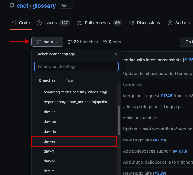Viewport: 193px width, 175px height.
Task: Choose the dev-fr branch
Action: [x=49, y=151]
